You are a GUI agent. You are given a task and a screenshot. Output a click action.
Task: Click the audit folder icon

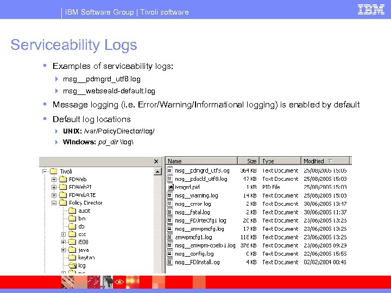pyautogui.click(x=72, y=211)
